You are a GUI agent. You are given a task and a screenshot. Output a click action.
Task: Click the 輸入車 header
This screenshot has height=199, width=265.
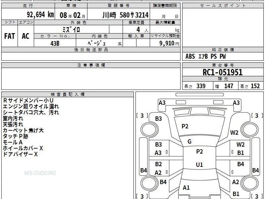click(136, 36)
